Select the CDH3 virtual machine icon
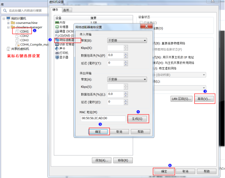This screenshot has width=225, height=178. (18, 40)
